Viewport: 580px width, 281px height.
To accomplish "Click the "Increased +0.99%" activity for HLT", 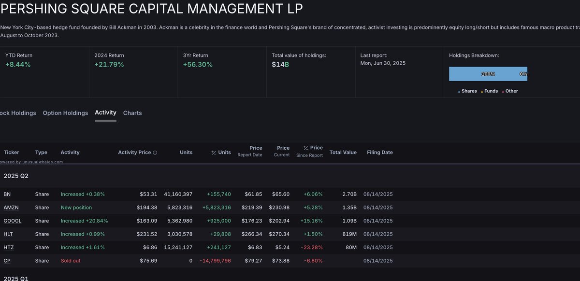I will pos(83,234).
